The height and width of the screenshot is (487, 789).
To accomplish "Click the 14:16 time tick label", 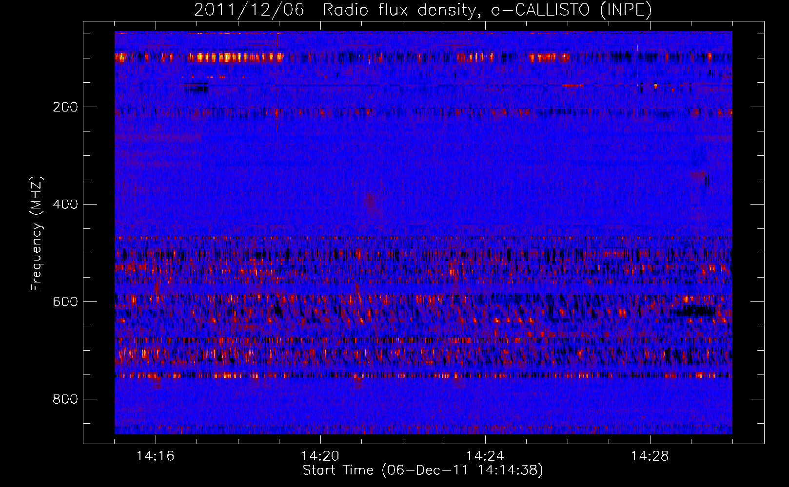I will click(156, 456).
